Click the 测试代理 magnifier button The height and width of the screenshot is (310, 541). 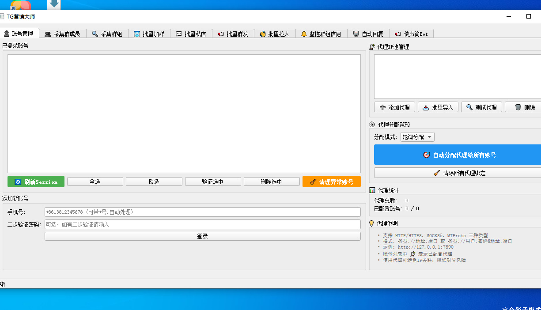(x=481, y=107)
